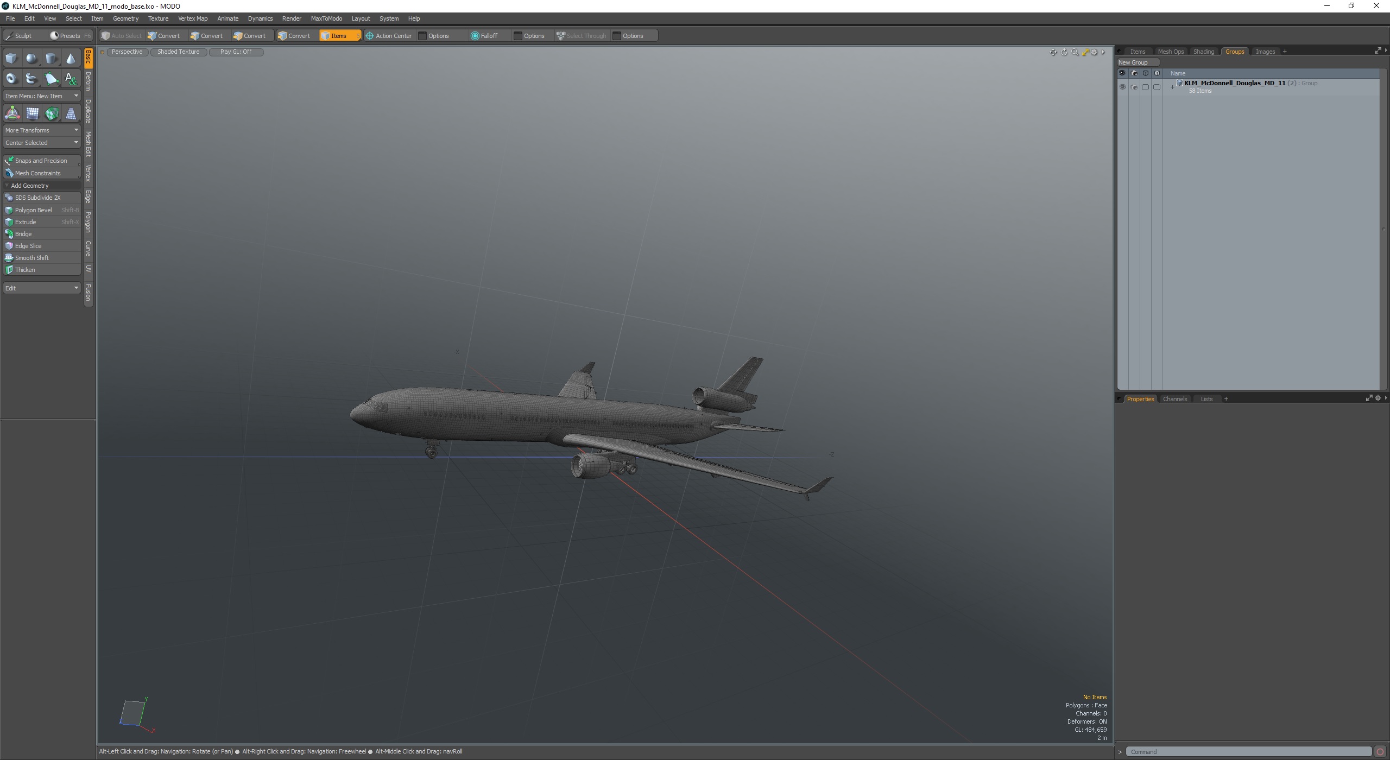Toggle Falloff button

coord(484,36)
